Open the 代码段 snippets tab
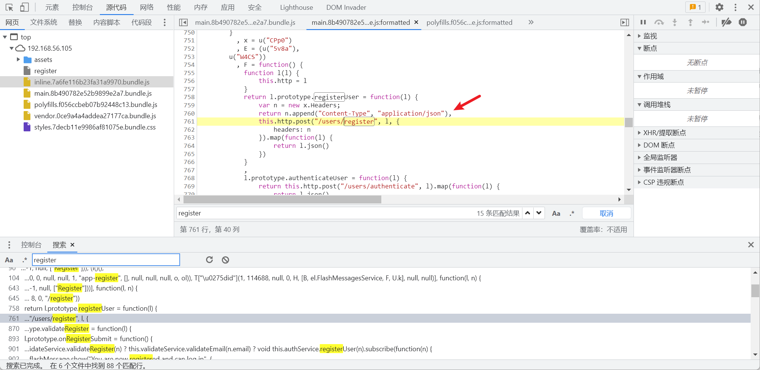Image resolution: width=760 pixels, height=370 pixels. [x=141, y=23]
